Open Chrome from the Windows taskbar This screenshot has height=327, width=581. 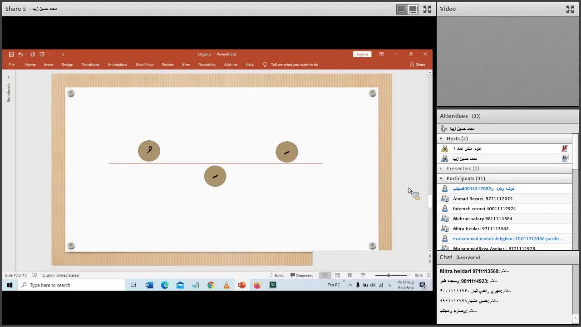tap(211, 285)
